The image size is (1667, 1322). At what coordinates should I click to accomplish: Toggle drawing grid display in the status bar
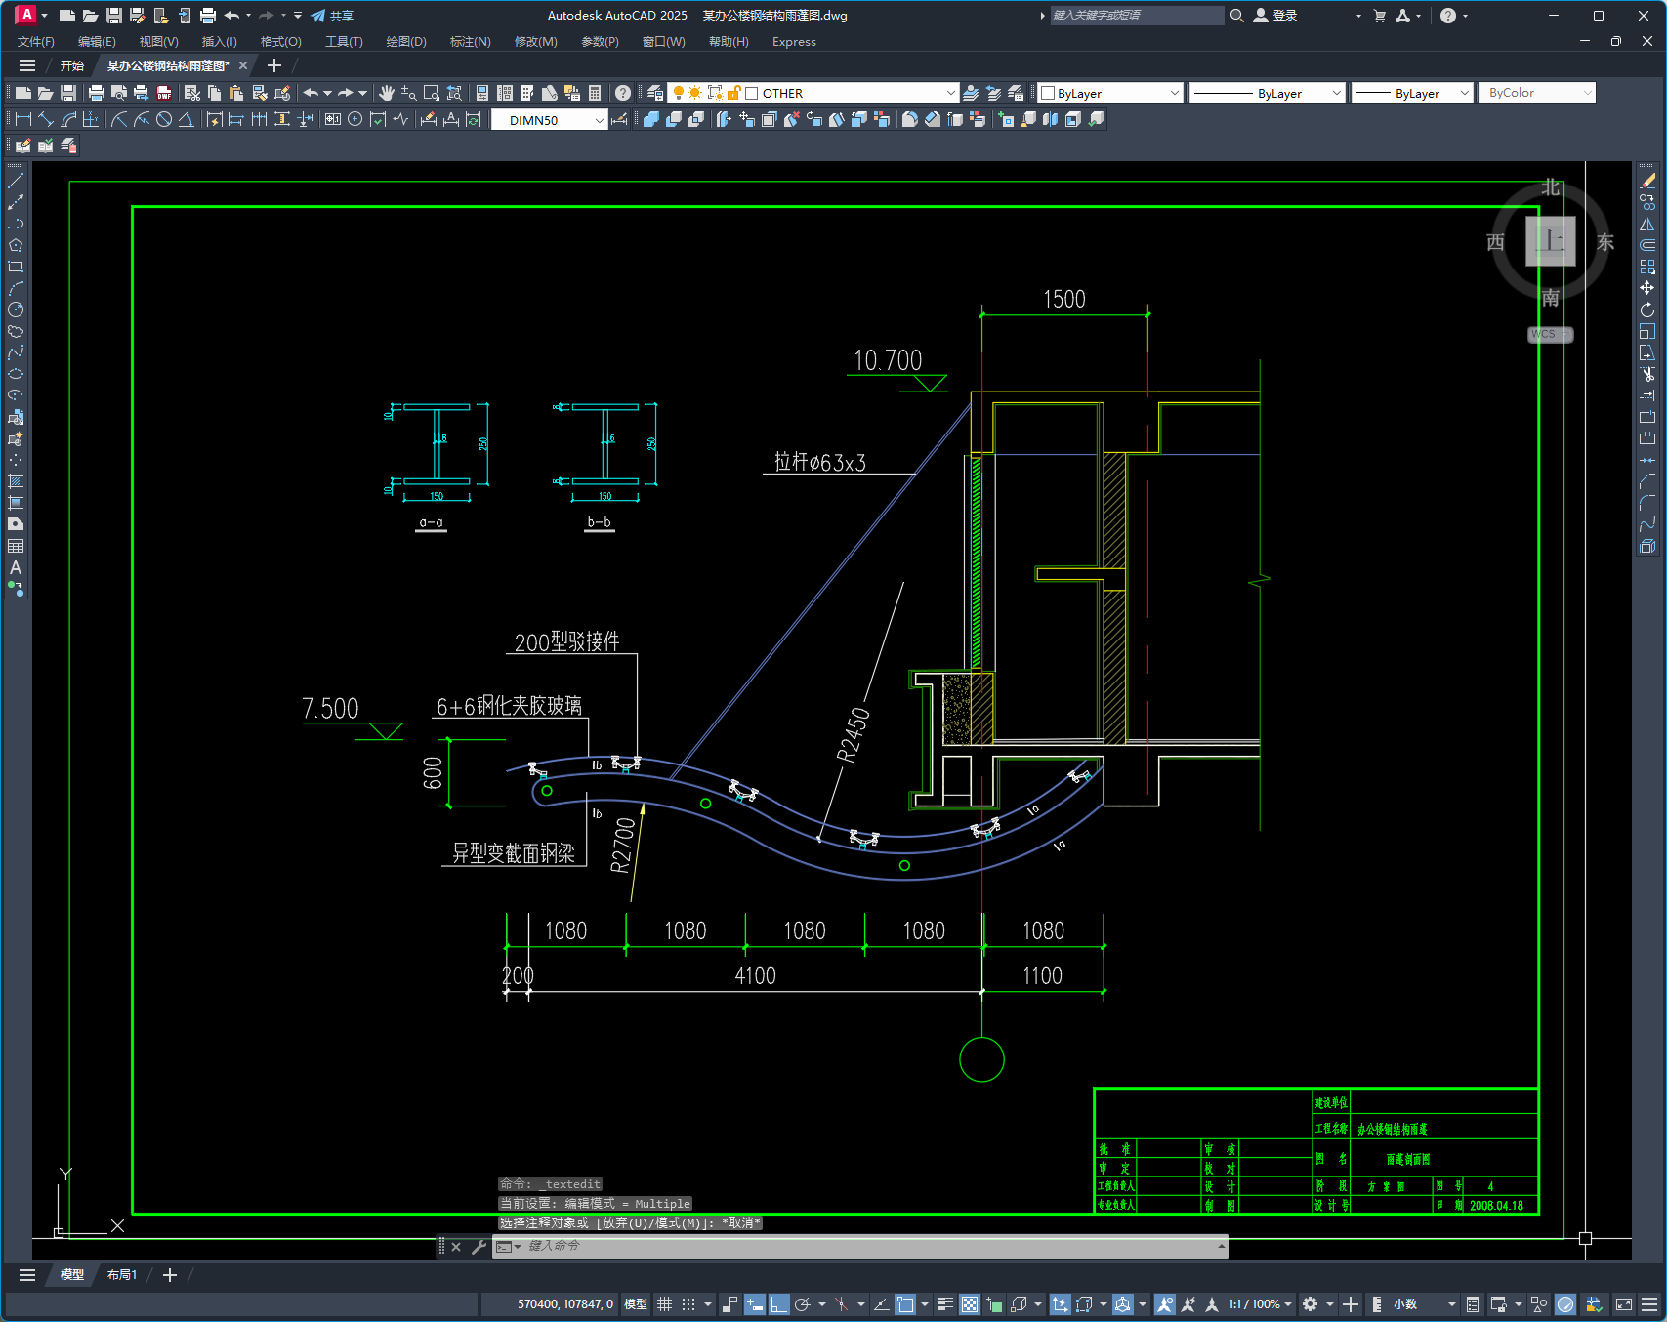tap(665, 1304)
